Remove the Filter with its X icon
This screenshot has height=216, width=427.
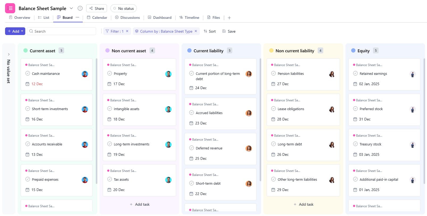(x=127, y=31)
